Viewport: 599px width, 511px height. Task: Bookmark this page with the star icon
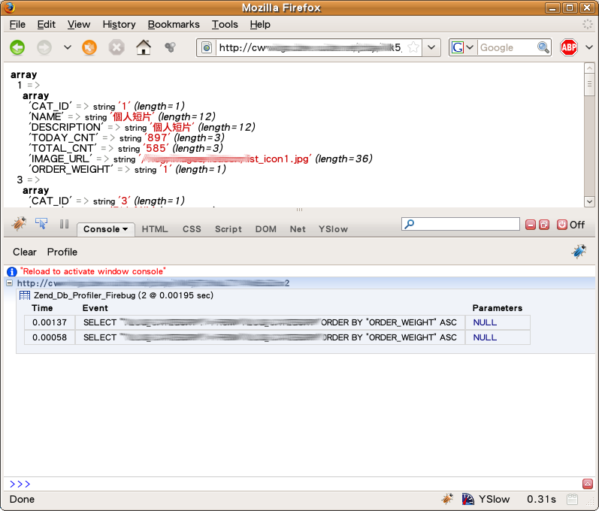click(x=413, y=47)
